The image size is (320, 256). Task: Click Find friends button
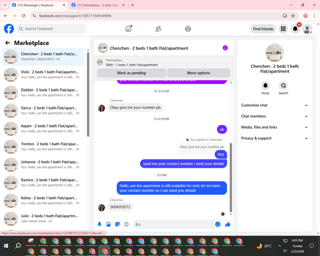click(x=263, y=29)
